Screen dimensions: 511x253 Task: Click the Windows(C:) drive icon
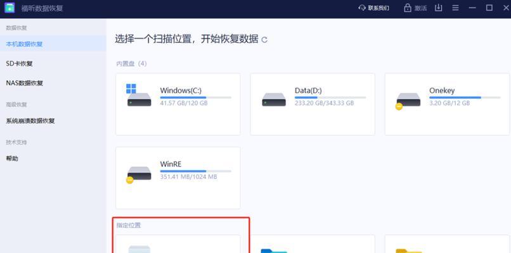pyautogui.click(x=139, y=96)
